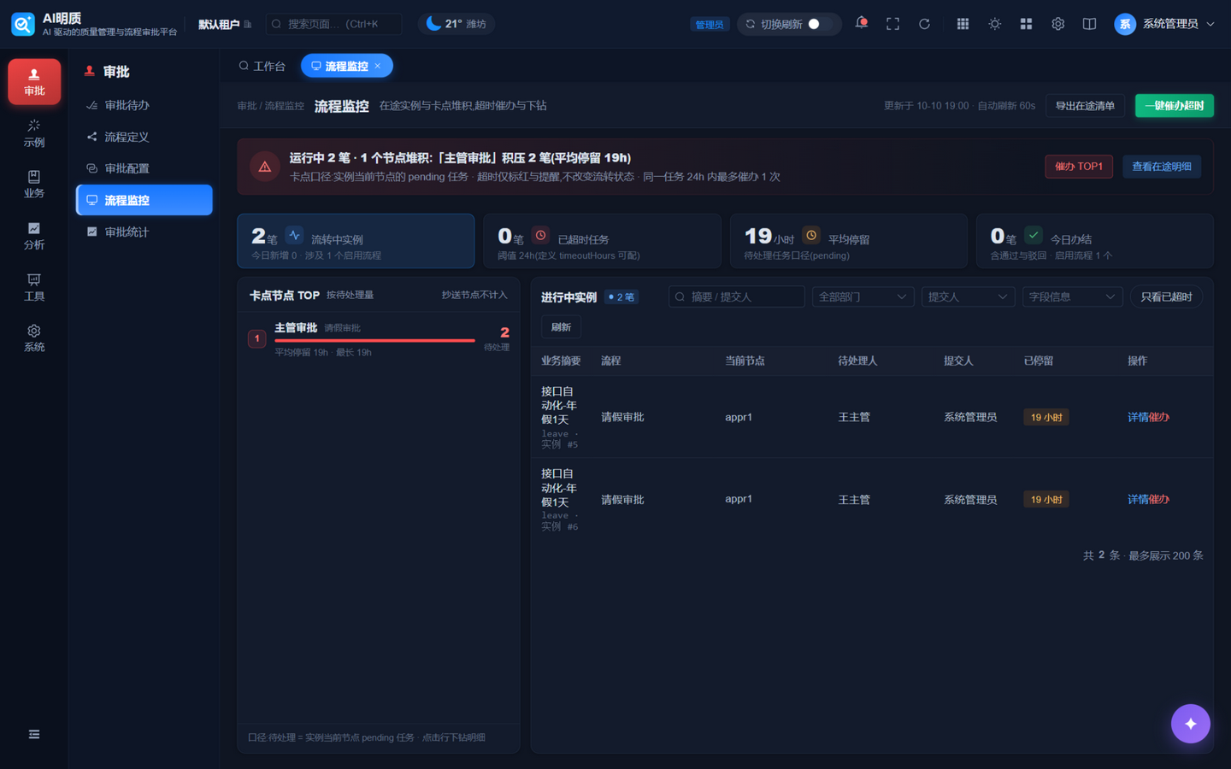Toggle the 只看已超时 filter
The width and height of the screenshot is (1231, 769).
(x=1166, y=296)
